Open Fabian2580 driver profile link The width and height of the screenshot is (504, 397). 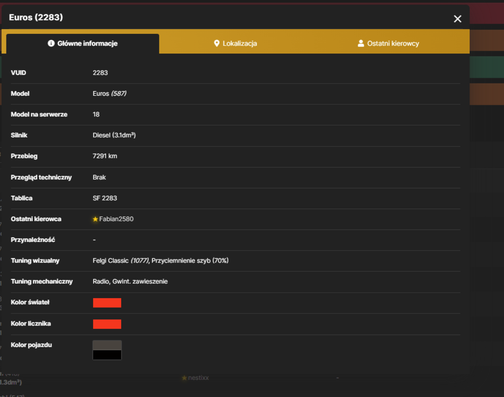click(116, 219)
